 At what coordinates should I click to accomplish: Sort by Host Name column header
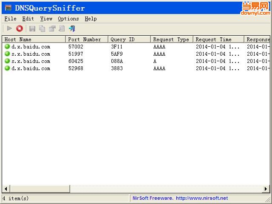click(x=34, y=40)
